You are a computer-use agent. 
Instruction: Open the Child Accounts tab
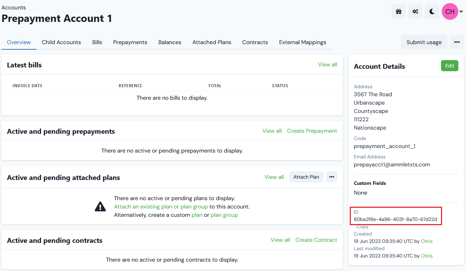coord(61,42)
